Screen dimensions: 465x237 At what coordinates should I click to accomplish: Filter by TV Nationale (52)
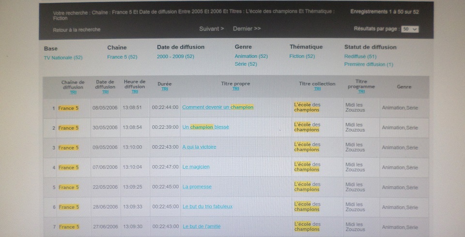click(x=63, y=57)
